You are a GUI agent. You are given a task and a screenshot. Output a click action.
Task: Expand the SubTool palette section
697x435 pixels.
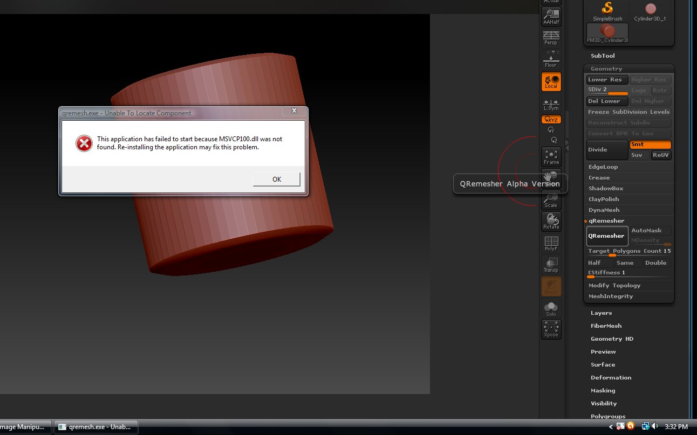click(x=603, y=56)
